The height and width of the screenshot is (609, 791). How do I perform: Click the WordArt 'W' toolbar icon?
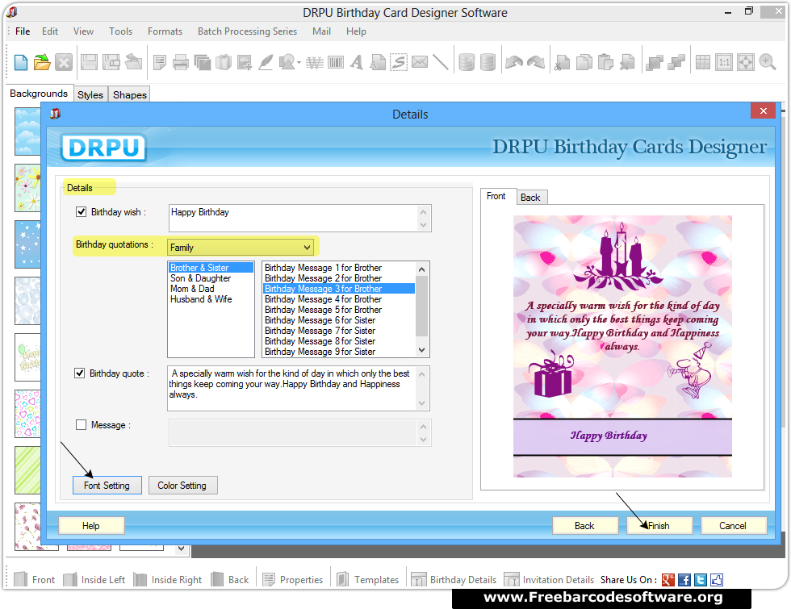(x=314, y=63)
